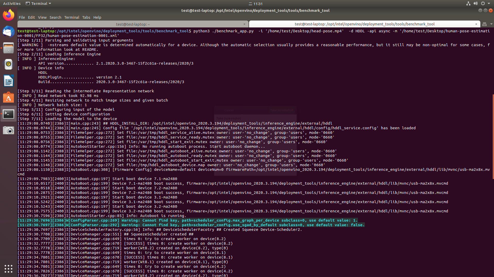The width and height of the screenshot is (494, 277).
Task: Open the Edit menu
Action: [x=31, y=17]
